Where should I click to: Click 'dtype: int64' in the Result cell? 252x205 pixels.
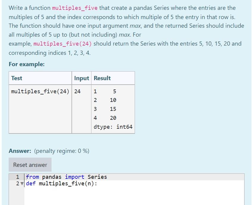[x=113, y=127]
